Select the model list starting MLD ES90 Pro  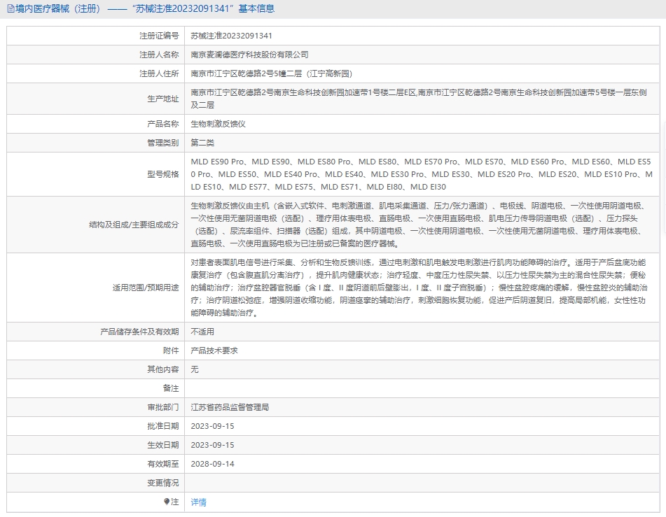pos(422,174)
